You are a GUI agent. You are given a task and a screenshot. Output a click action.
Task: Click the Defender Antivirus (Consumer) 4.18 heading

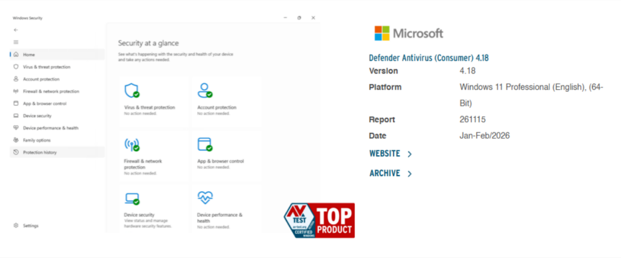point(429,58)
